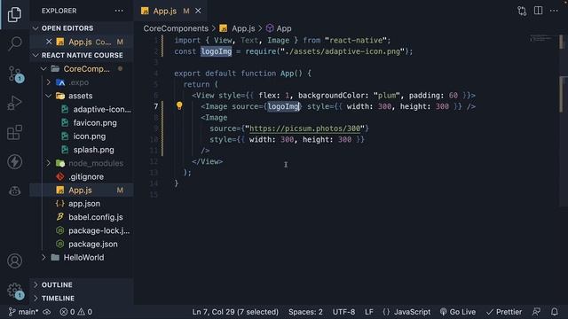The image size is (568, 319).
Task: Open editor more actions ellipsis
Action: pos(554,11)
